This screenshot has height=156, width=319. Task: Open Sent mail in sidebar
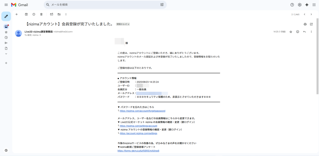[x=6, y=43]
